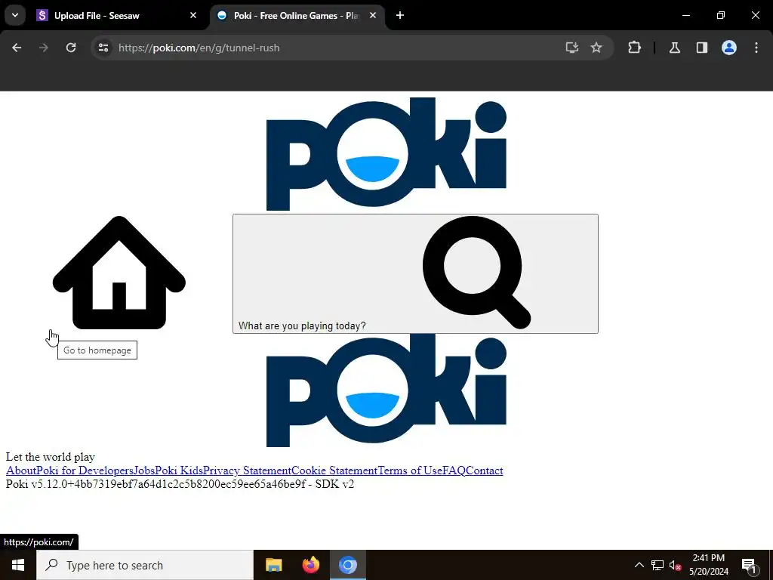The height and width of the screenshot is (580, 773).
Task: Show hidden system tray icons
Action: (639, 565)
